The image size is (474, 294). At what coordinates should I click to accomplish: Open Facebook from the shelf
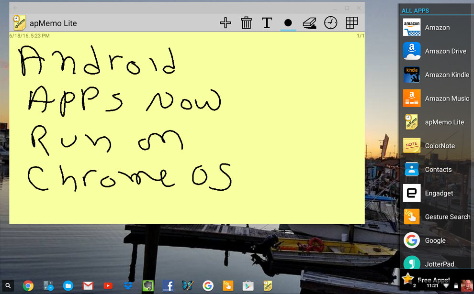(x=168, y=285)
